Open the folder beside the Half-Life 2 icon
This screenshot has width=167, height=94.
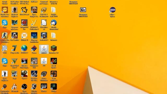[54, 10]
